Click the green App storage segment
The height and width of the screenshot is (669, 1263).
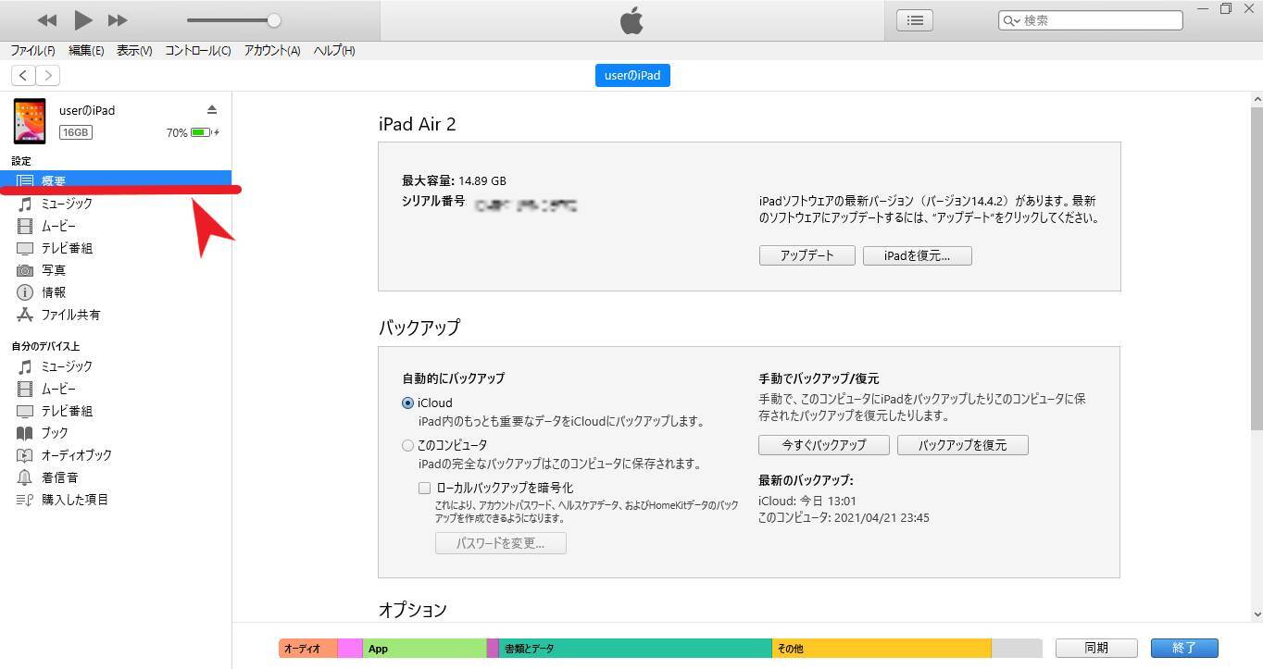coord(424,649)
